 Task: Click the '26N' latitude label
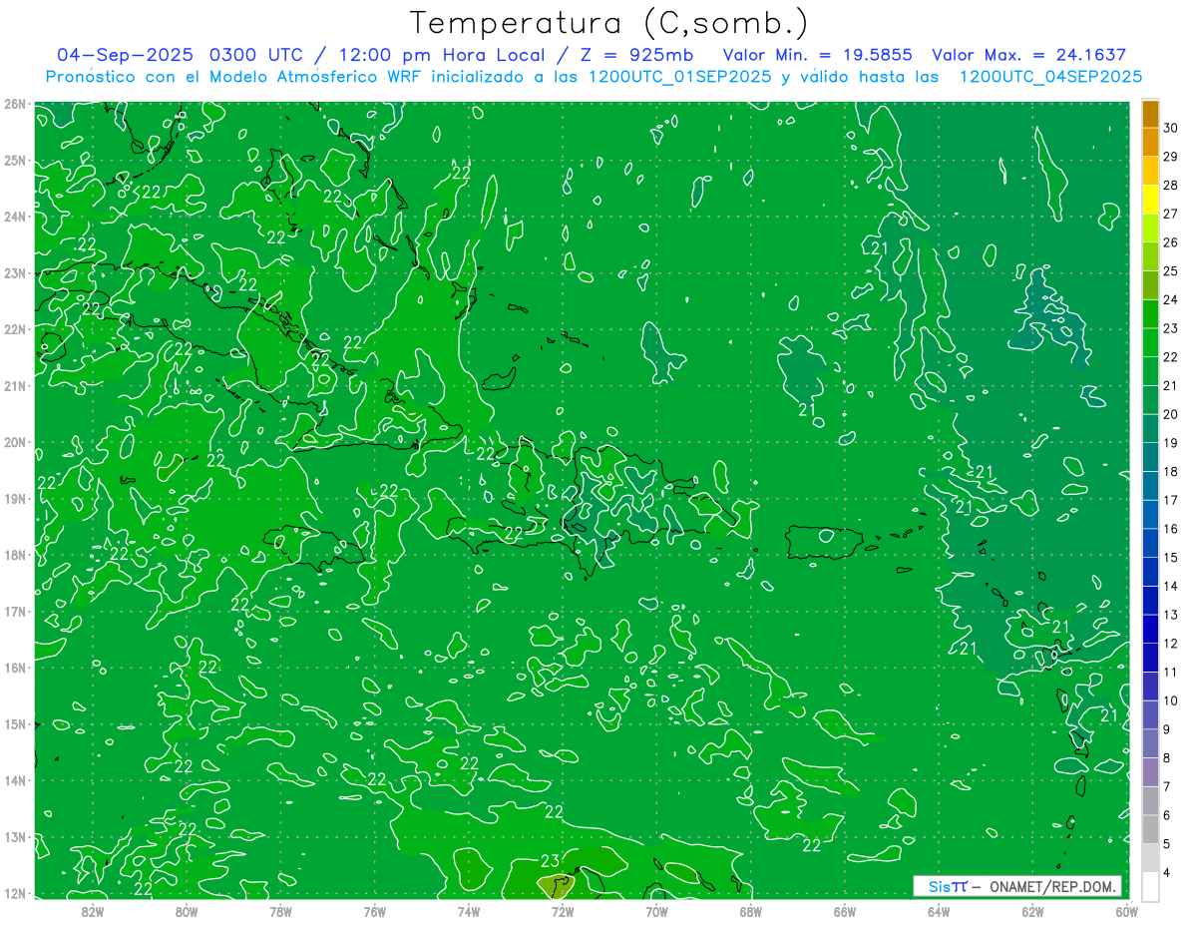tap(15, 104)
